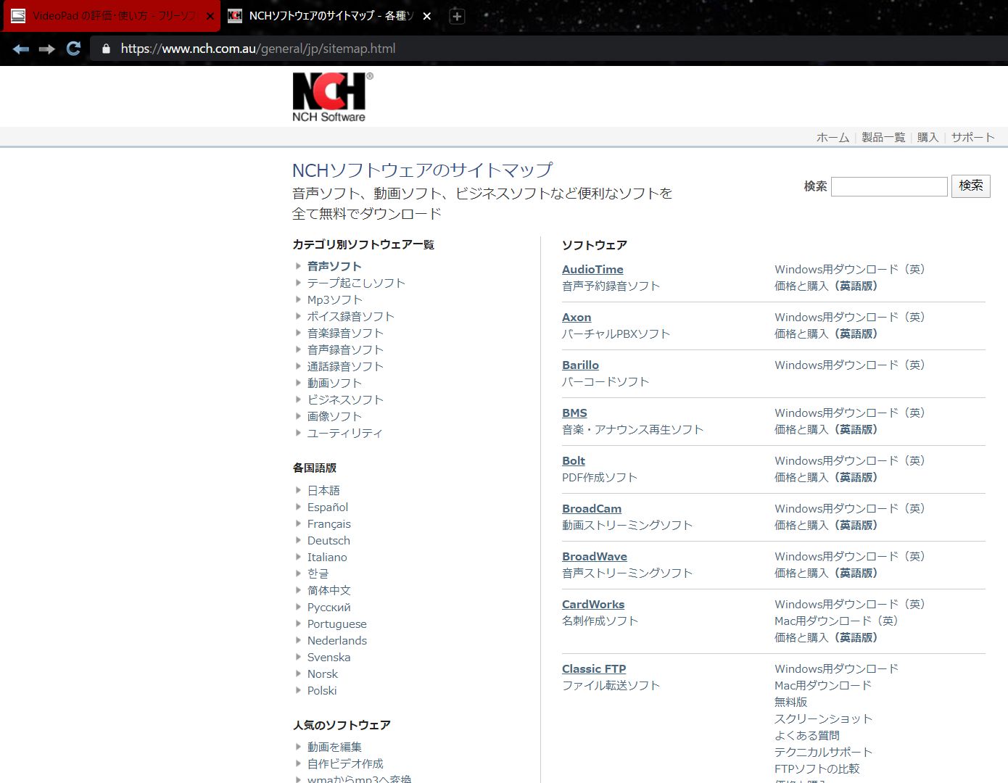Screen dimensions: 1008x783
Task: Click the address bar URL field
Action: point(257,49)
